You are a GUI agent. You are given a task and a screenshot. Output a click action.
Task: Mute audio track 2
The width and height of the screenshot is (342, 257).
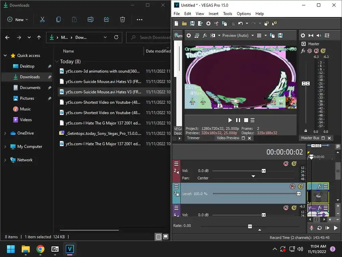(286, 163)
